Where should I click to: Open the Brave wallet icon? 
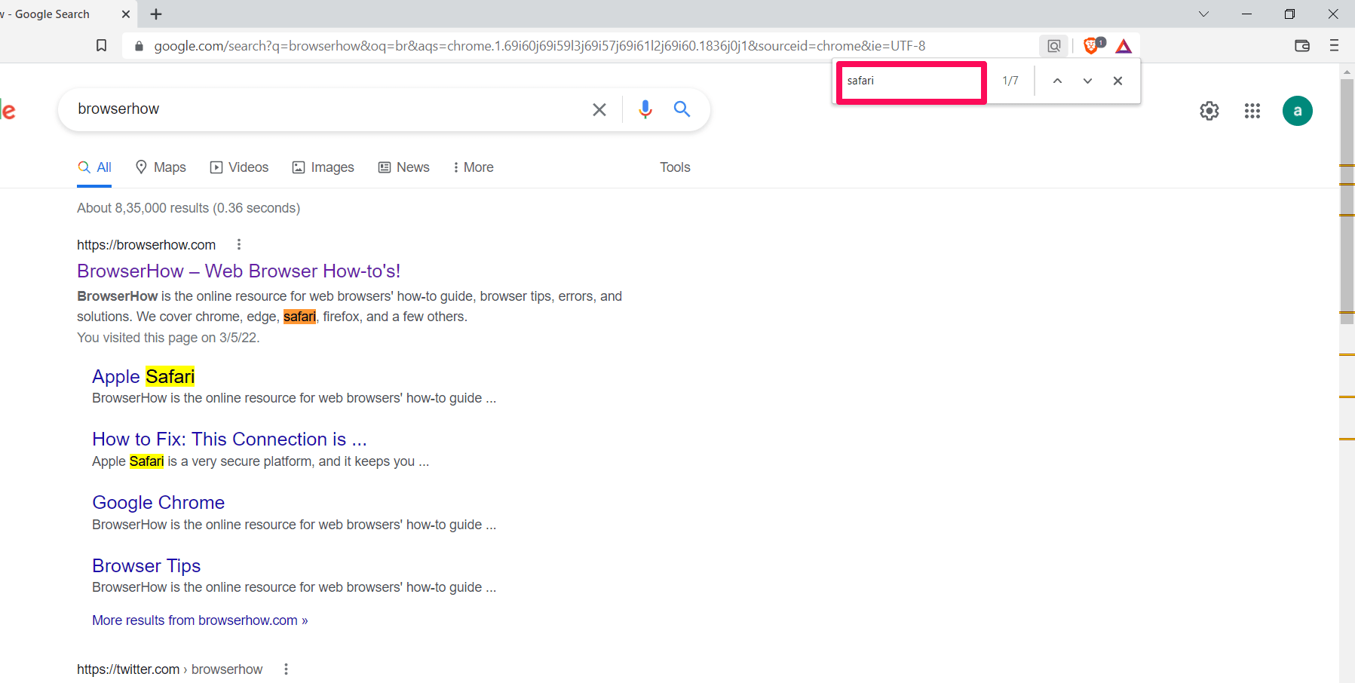point(1302,46)
